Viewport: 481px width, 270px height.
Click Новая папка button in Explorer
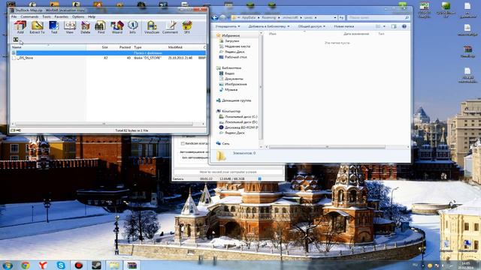tap(343, 27)
